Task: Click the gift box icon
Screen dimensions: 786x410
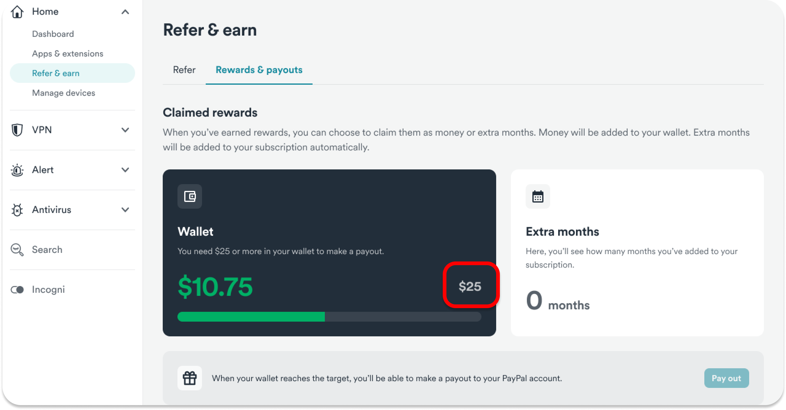Action: pos(190,378)
